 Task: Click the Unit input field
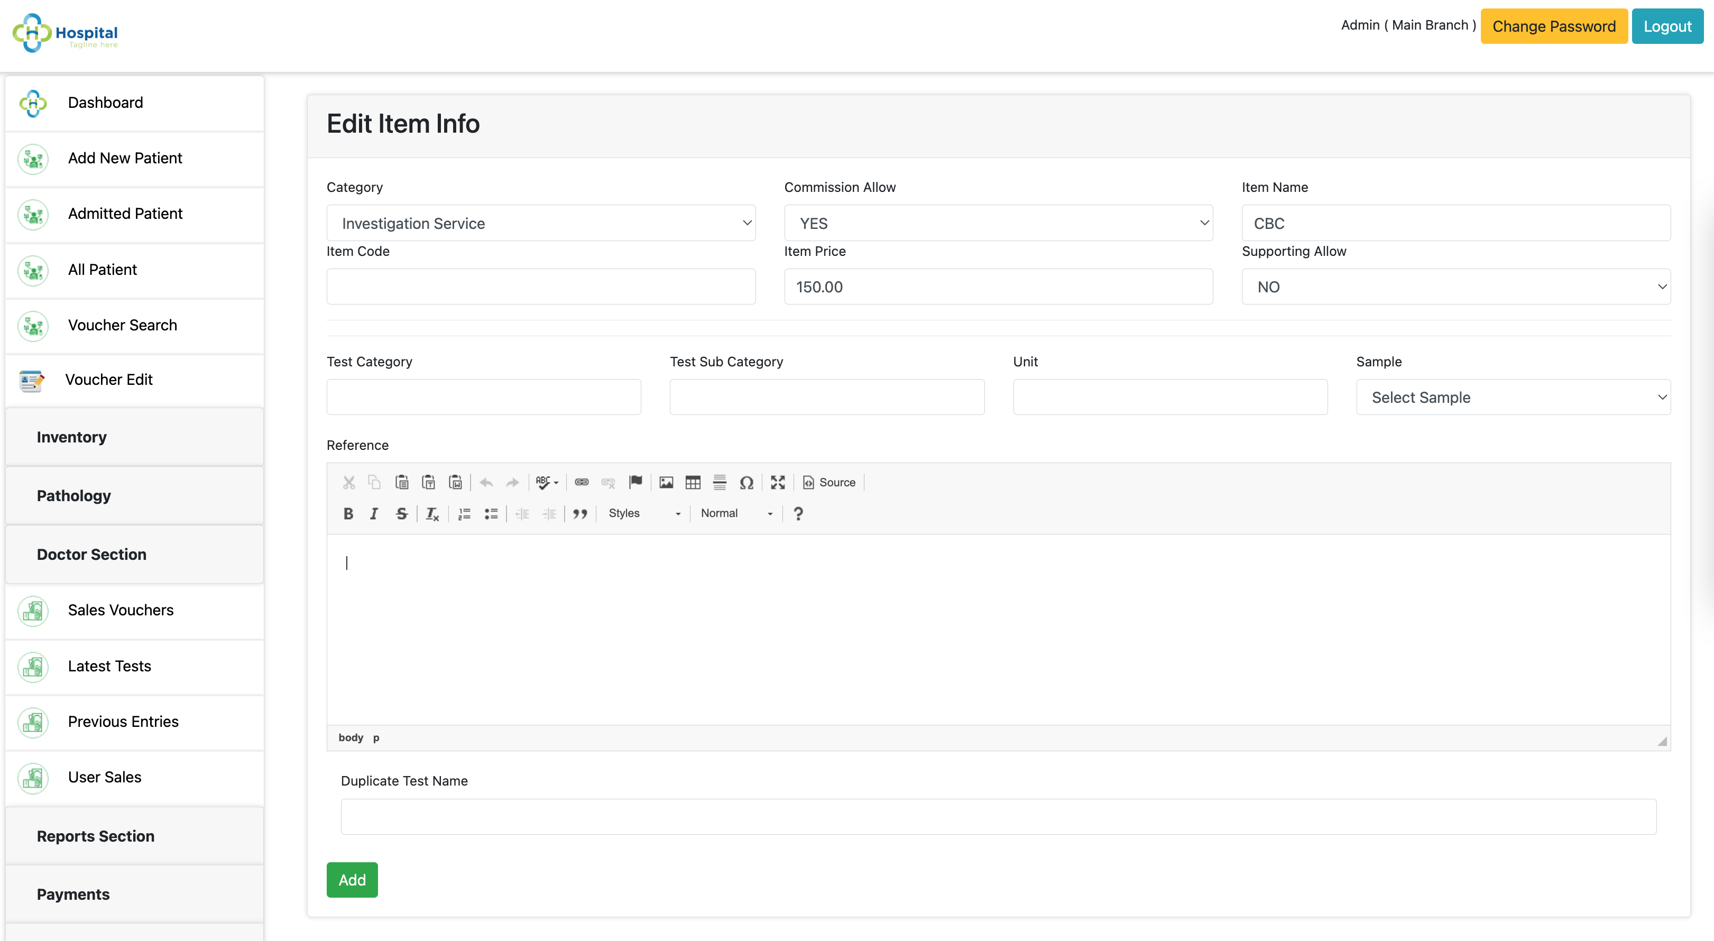(x=1171, y=398)
